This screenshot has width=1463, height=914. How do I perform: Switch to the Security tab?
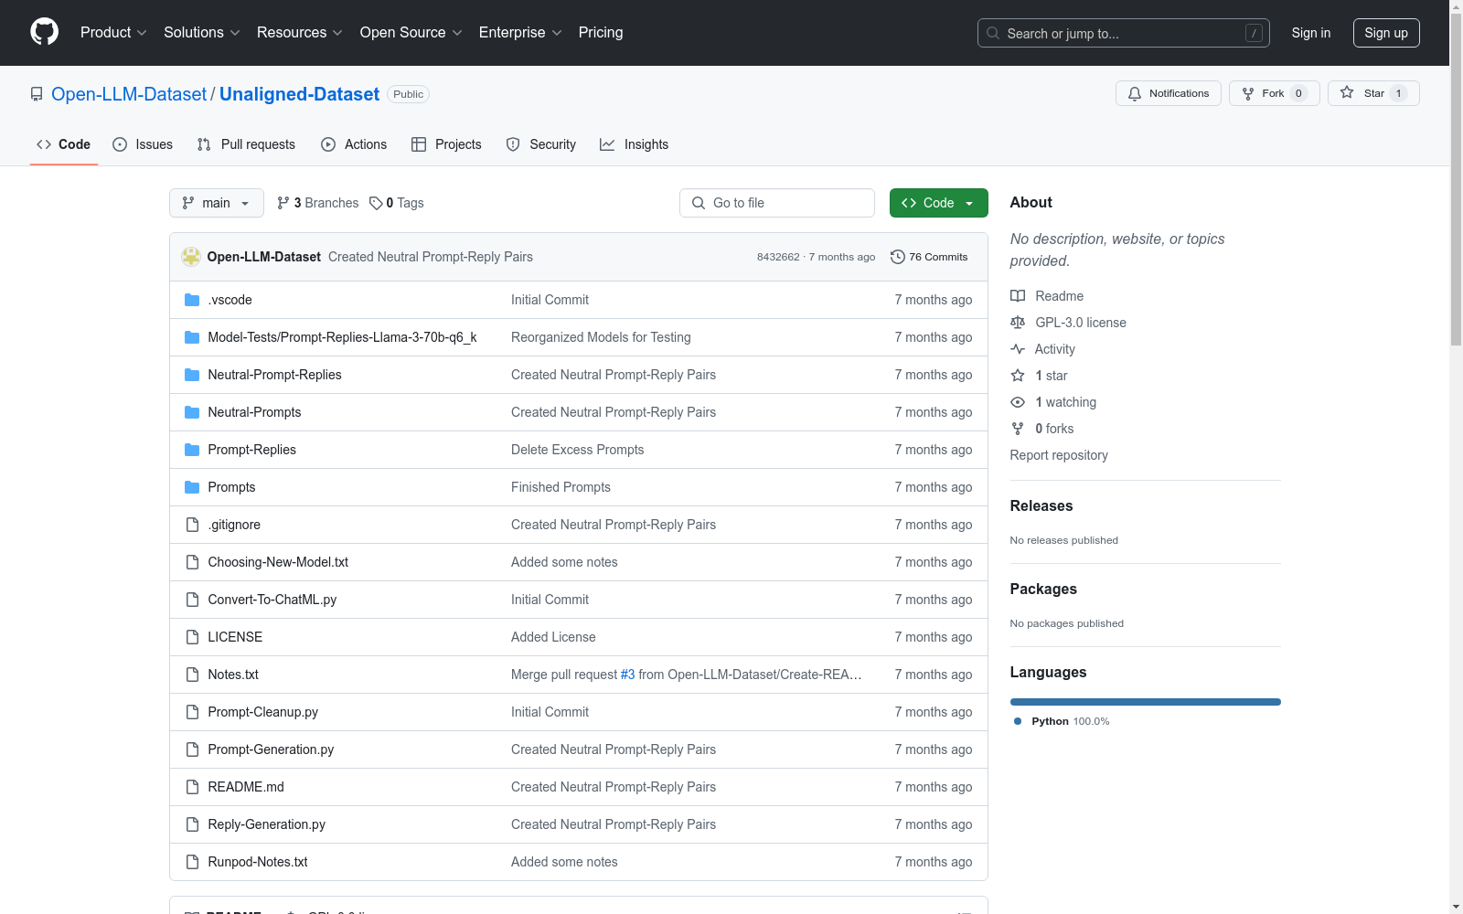coord(541,144)
